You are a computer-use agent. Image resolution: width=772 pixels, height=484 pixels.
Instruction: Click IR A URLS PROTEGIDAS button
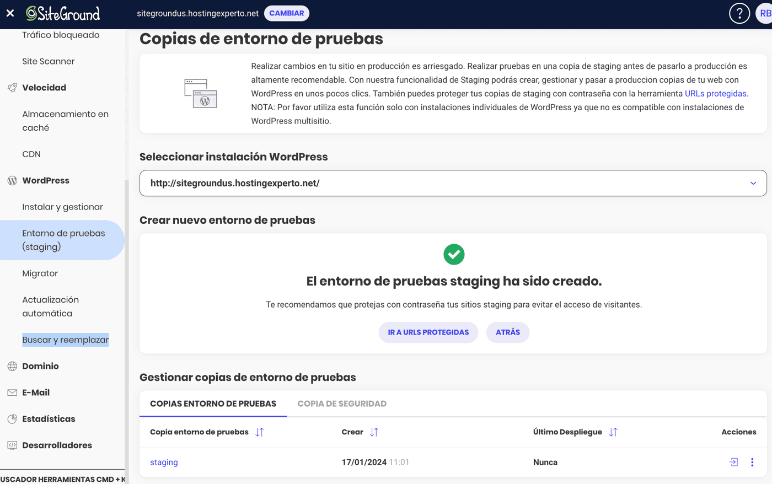pyautogui.click(x=428, y=332)
